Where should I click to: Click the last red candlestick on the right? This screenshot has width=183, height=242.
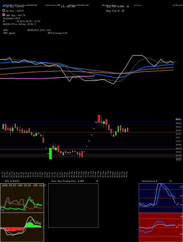pos(127,130)
